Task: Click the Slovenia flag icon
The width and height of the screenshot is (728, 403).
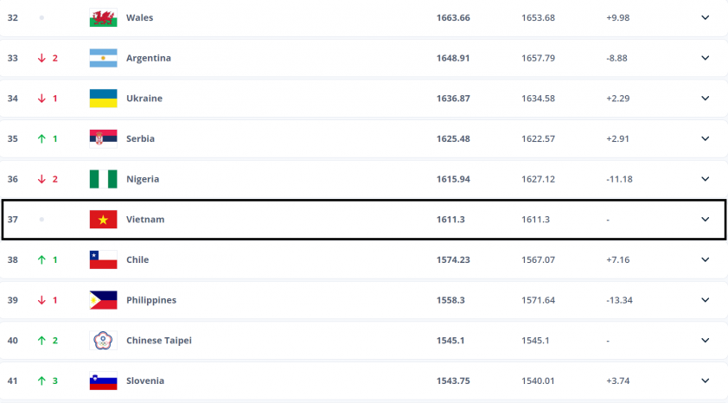Action: pos(103,381)
